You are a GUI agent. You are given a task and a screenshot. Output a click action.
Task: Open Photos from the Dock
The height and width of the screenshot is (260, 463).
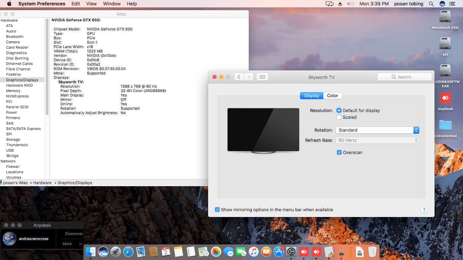point(216,252)
